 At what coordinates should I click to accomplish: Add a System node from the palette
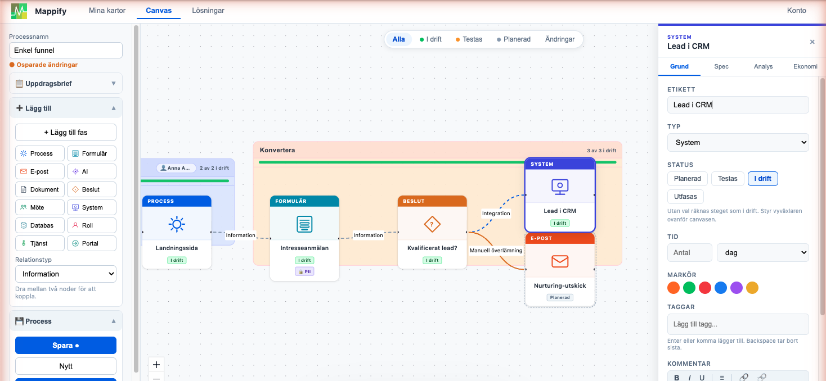[92, 207]
